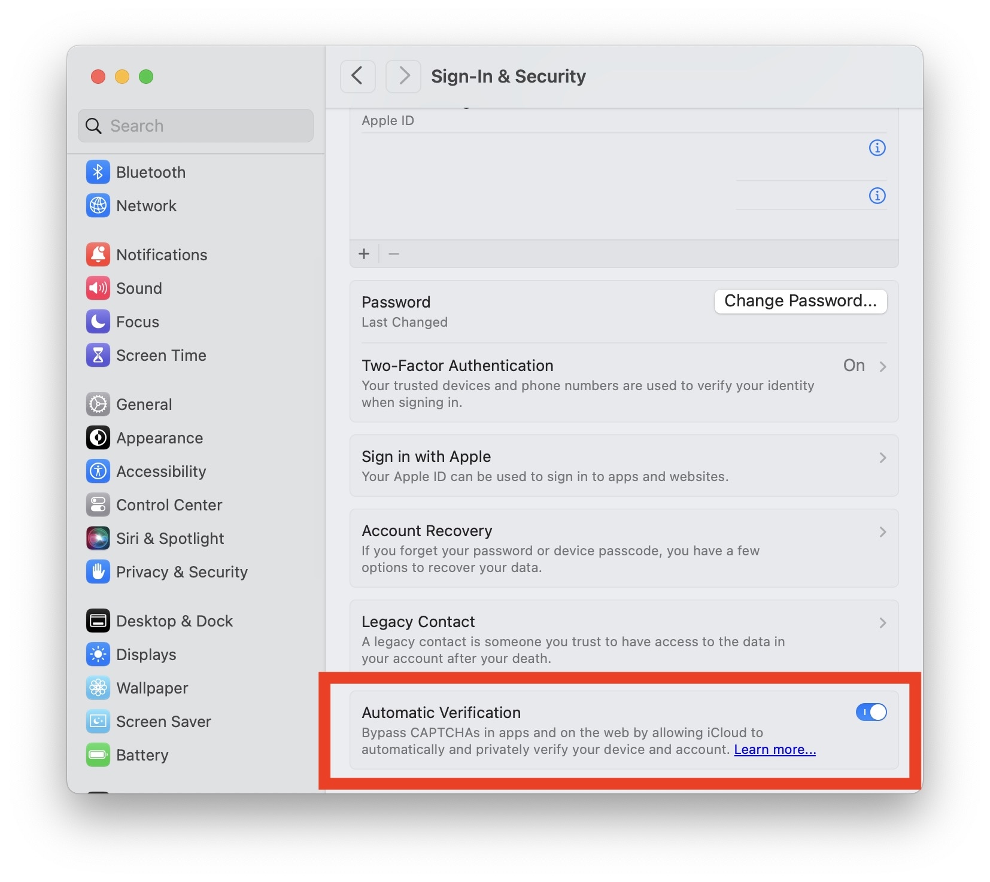The image size is (990, 882).
Task: Expand Legacy Contact options
Action: coord(624,639)
